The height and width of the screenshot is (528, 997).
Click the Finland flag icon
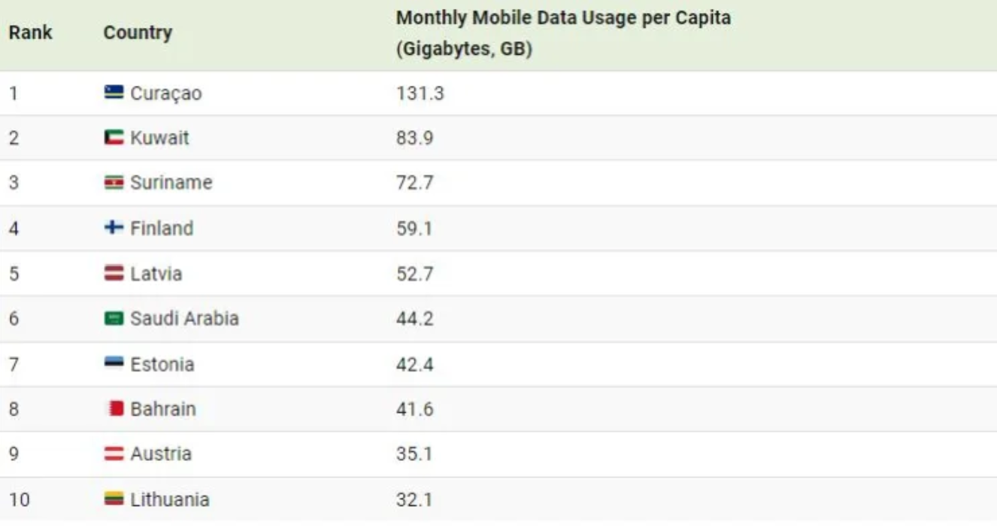coord(114,228)
